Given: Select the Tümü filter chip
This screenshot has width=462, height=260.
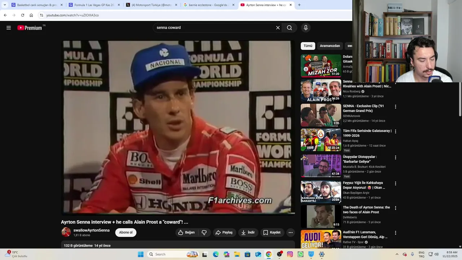Looking at the screenshot, I should coord(308,46).
